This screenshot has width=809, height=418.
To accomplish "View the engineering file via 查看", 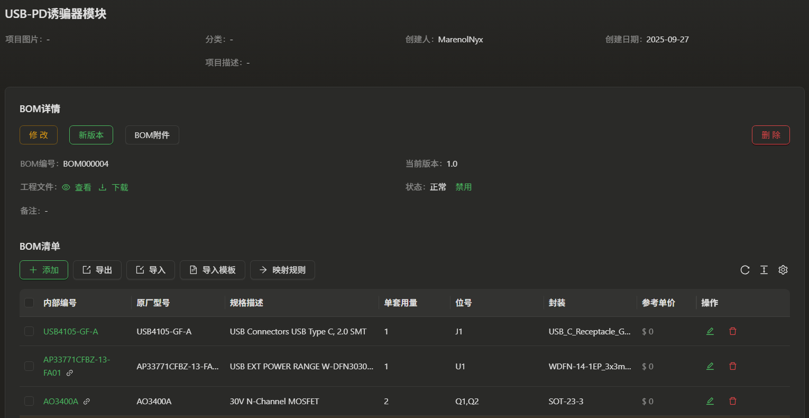I will click(77, 187).
